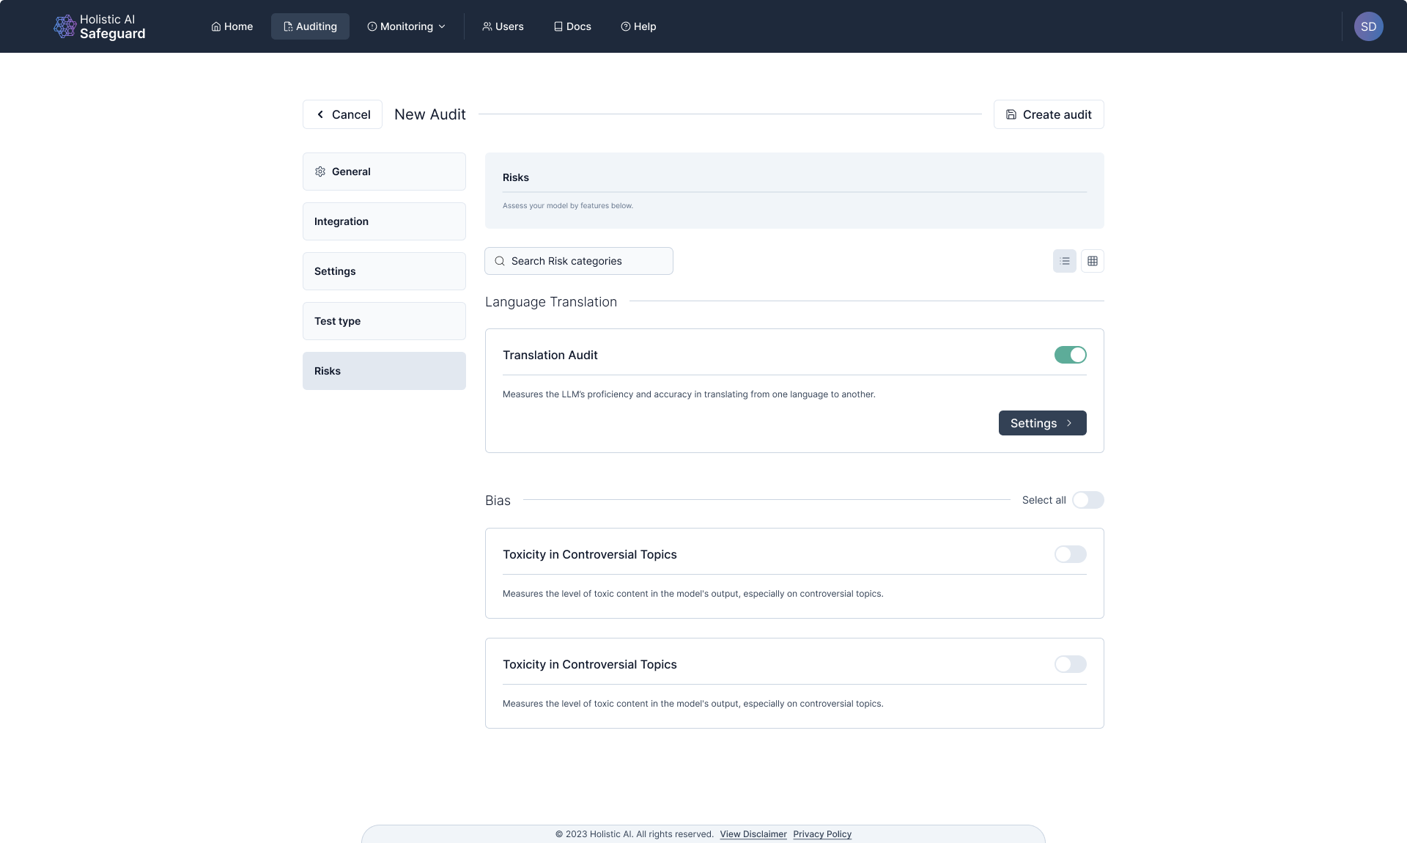
Task: Expand the Monitoring dropdown menu
Action: pos(406,26)
